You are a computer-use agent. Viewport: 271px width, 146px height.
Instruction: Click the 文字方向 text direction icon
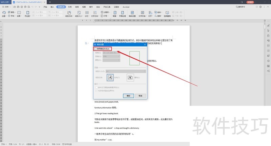coord(95,13)
